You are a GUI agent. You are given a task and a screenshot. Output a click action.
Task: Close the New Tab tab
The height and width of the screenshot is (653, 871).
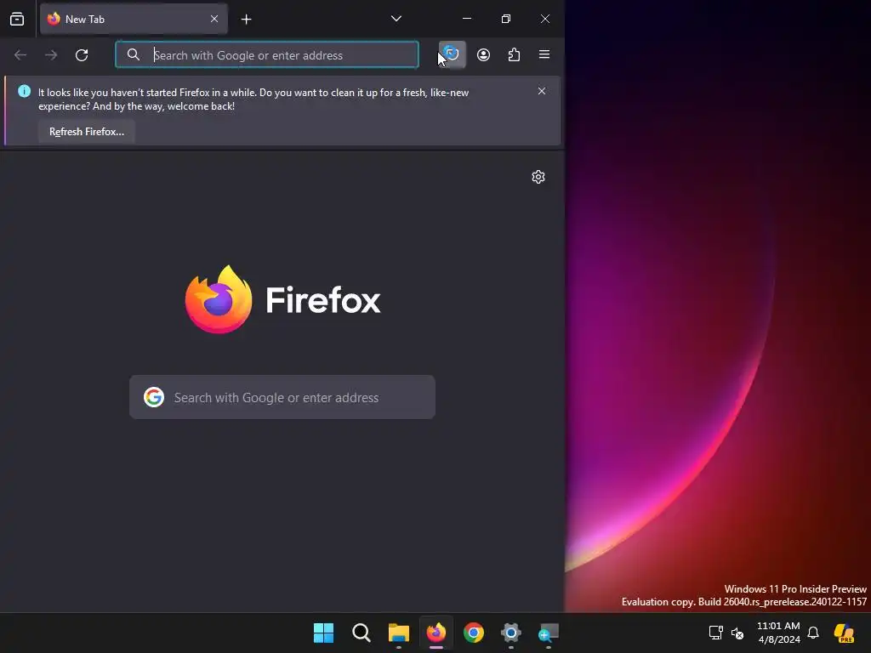(213, 19)
